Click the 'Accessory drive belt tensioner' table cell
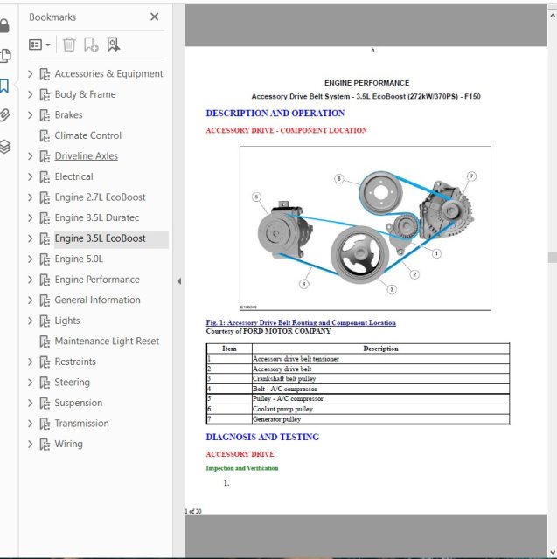The height and width of the screenshot is (559, 557). (x=380, y=359)
